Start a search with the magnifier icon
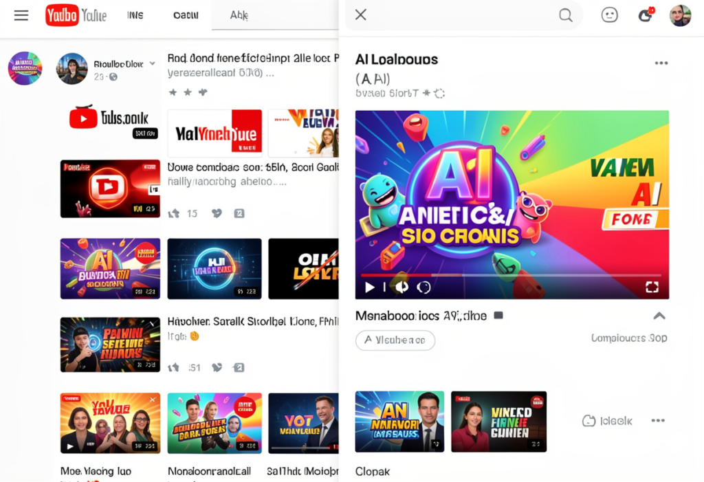 (565, 14)
